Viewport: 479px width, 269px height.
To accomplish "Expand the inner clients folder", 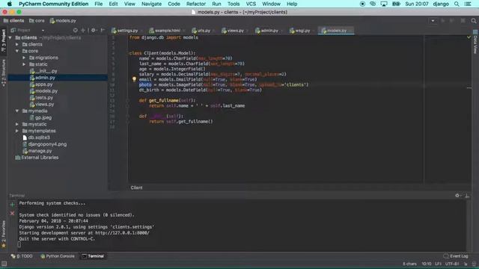I will (x=17, y=45).
